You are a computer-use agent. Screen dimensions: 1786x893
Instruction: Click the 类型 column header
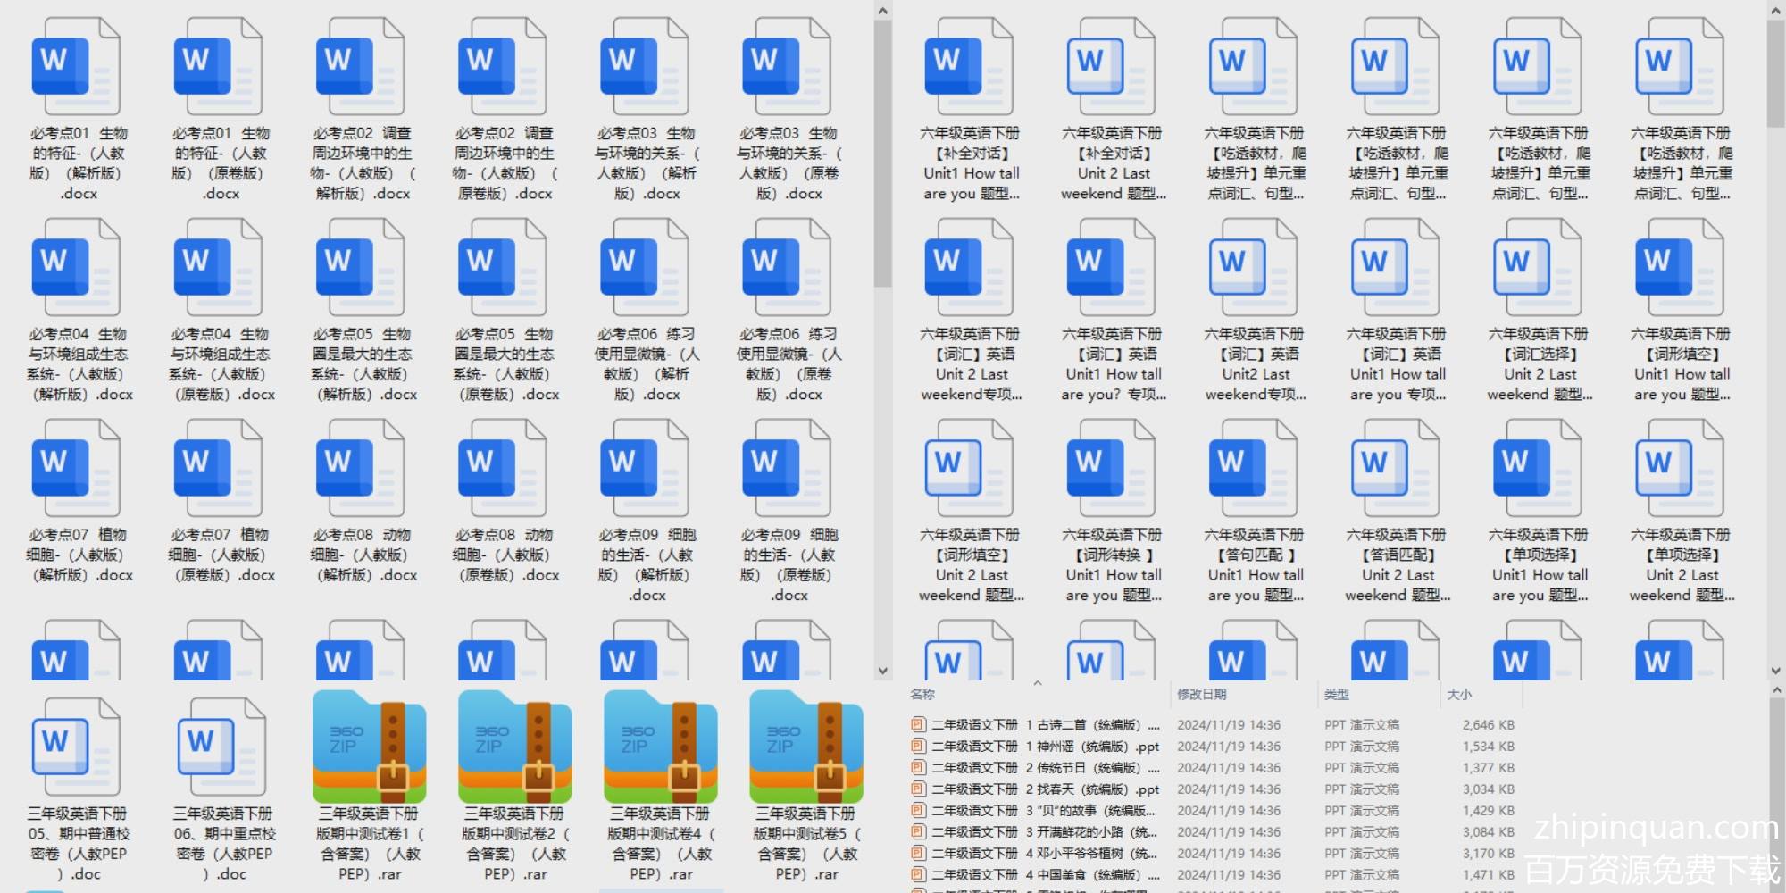coord(1336,694)
